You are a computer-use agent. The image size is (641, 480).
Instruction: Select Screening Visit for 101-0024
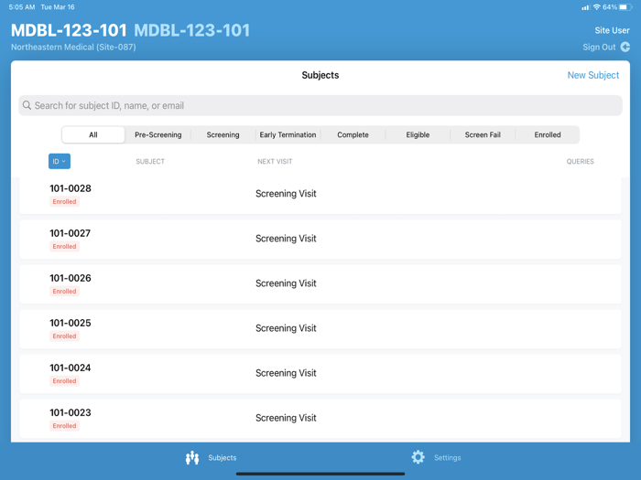tap(286, 373)
